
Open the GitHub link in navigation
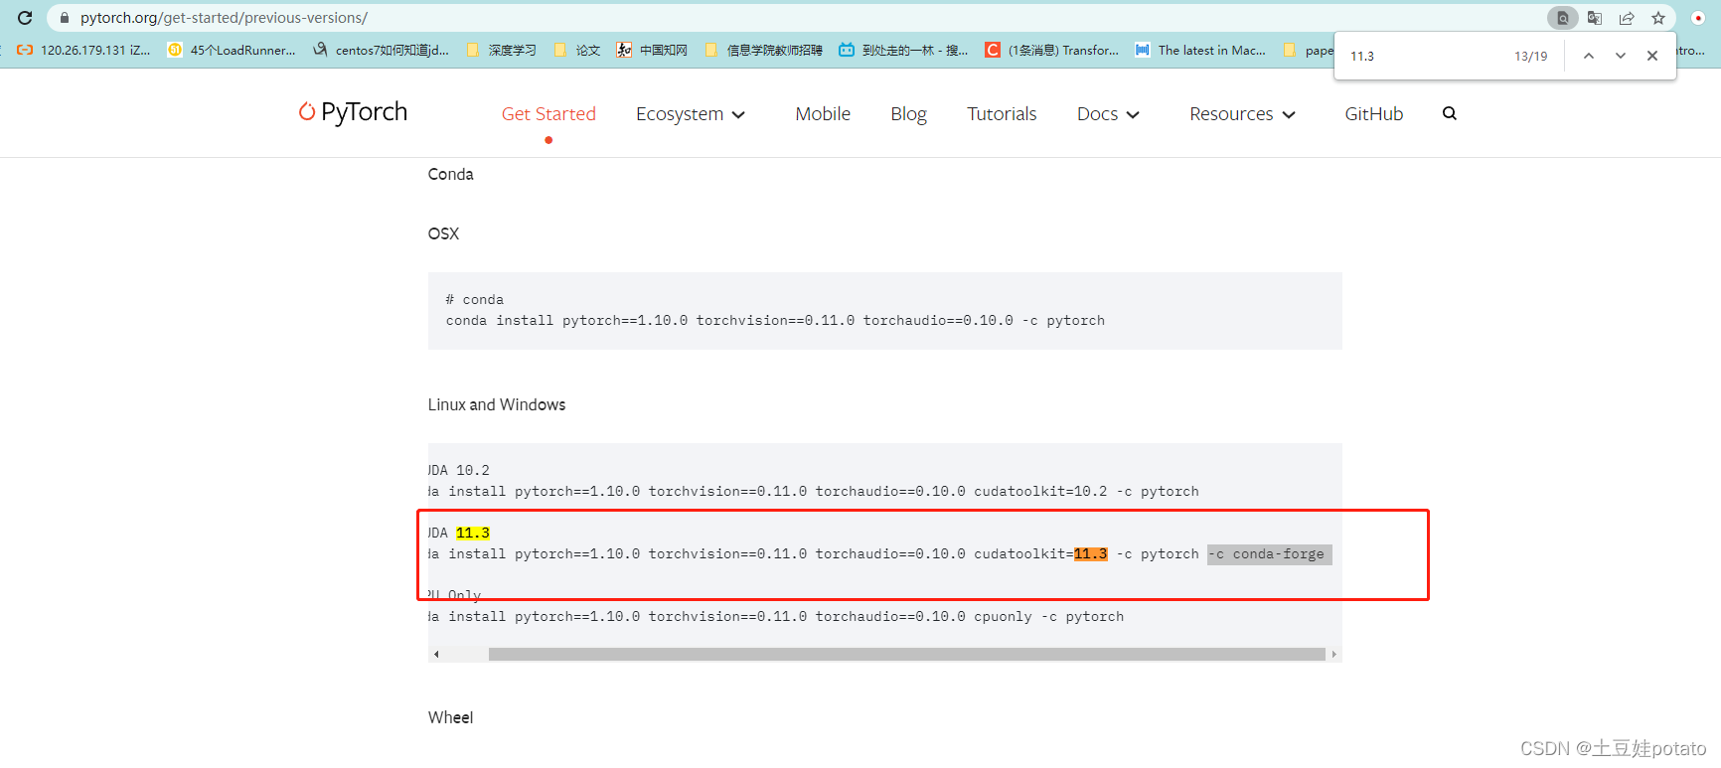coord(1374,113)
